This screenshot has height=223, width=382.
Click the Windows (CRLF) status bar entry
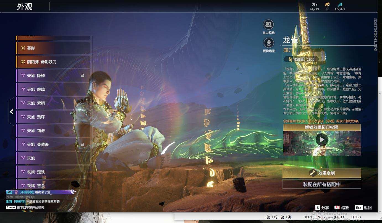click(x=331, y=217)
